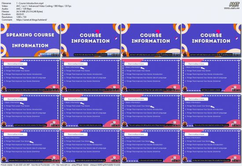Select thumbnail captioned 'correct answers for these things'
242x166 pixels.
(x=30, y=111)
